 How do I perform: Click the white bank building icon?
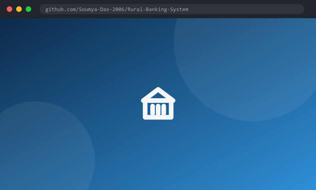click(158, 103)
